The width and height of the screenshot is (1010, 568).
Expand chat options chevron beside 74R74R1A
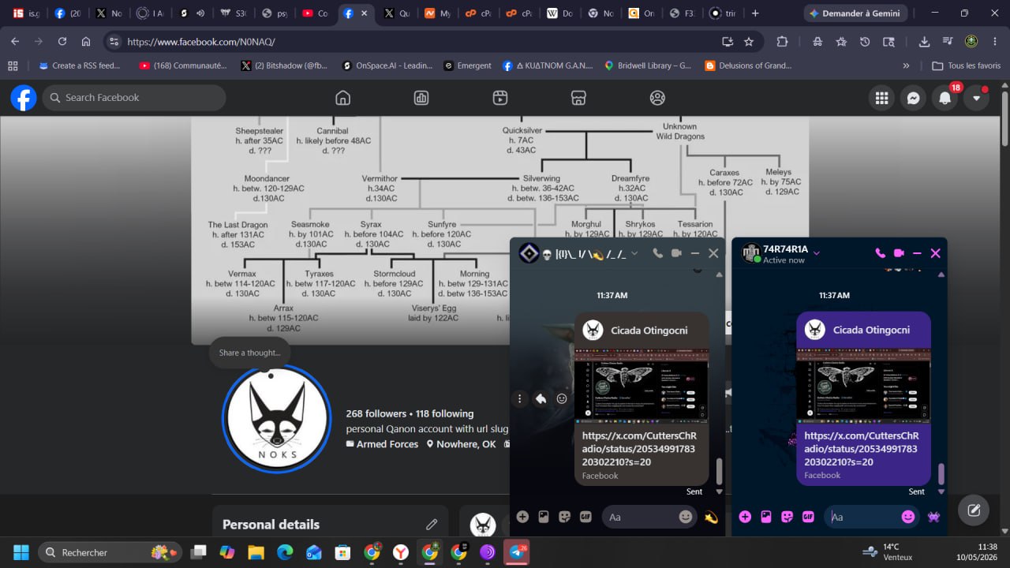[x=817, y=253]
